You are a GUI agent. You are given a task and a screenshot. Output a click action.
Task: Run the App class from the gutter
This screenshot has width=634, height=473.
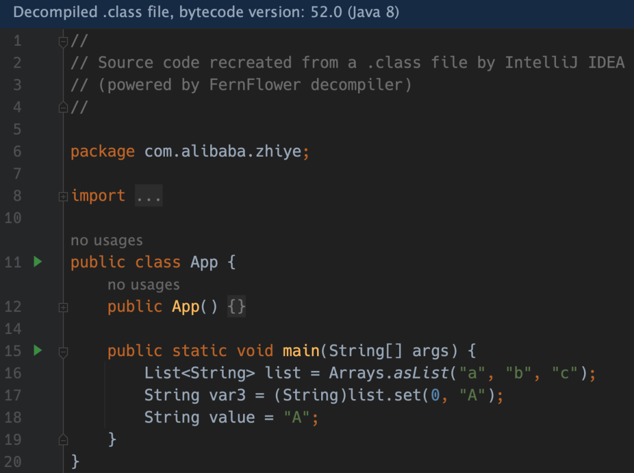[x=38, y=262]
